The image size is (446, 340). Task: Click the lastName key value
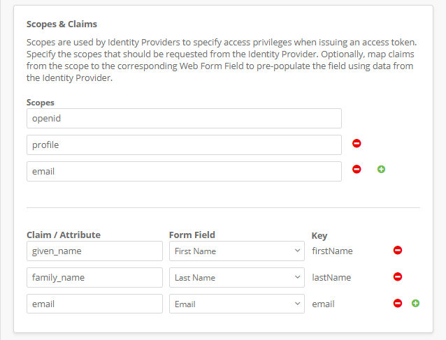coord(331,278)
